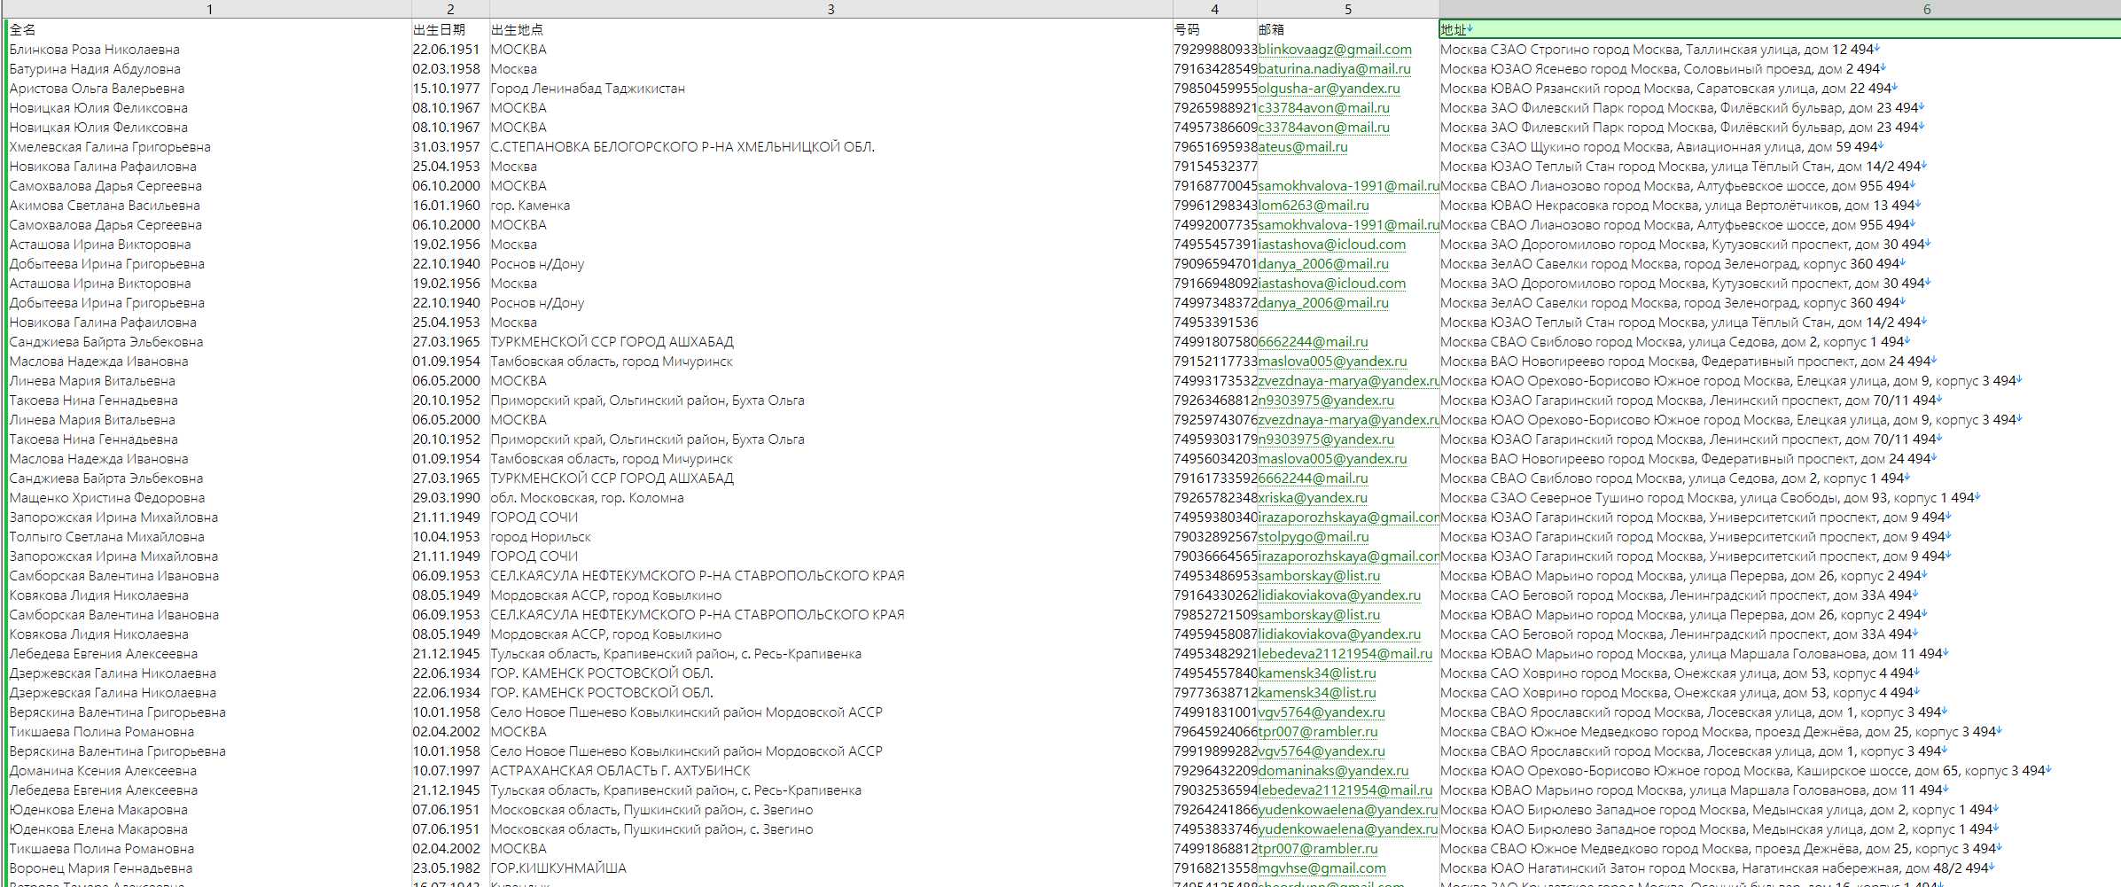2121x887 pixels.
Task: Open lom6263@mail.ru email link
Action: pos(1314,206)
